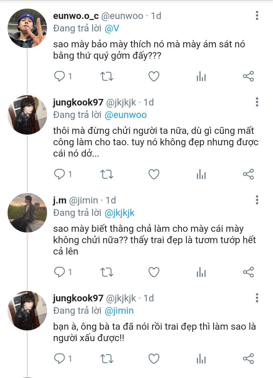Open j.m's profile avatar
Image resolution: width=273 pixels, height=378 pixels.
tap(27, 213)
